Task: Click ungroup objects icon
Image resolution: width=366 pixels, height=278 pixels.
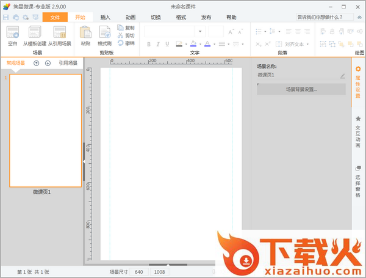Action: coord(332,44)
